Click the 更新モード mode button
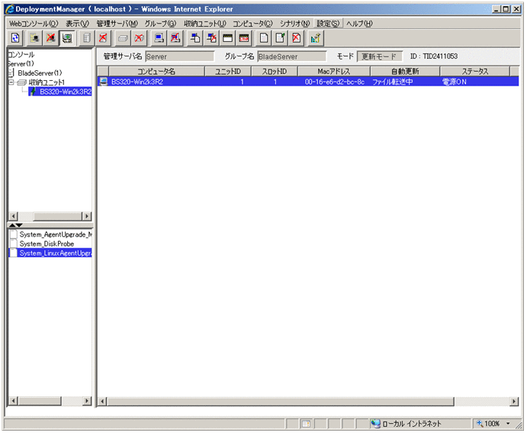 point(378,57)
